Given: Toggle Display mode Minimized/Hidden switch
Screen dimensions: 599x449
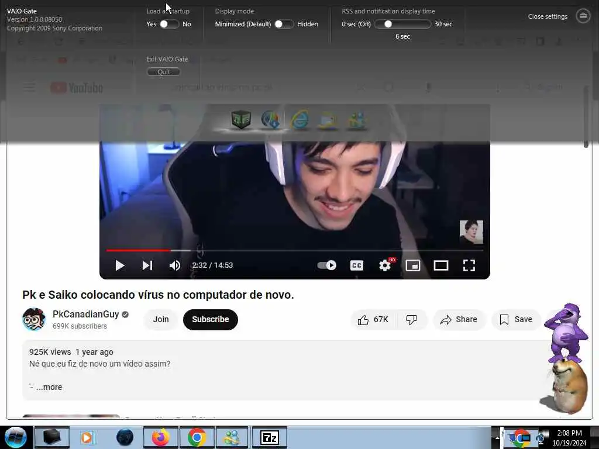Looking at the screenshot, I should [x=284, y=24].
